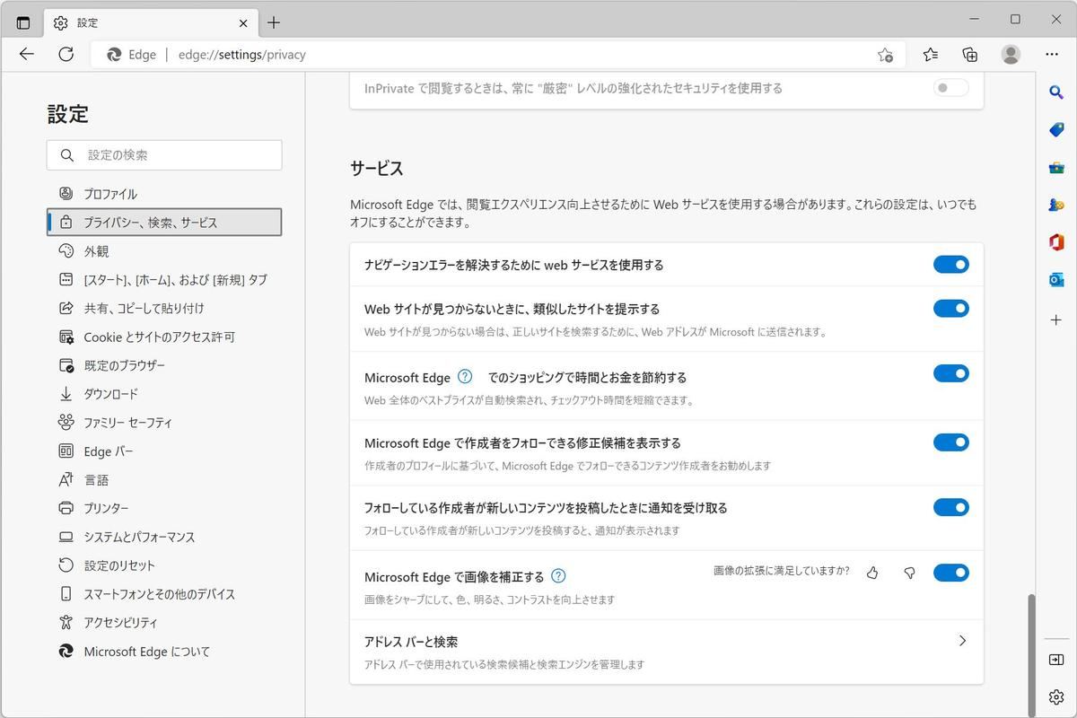
Task: Click thumbs down for image enhancement
Action: [909, 573]
